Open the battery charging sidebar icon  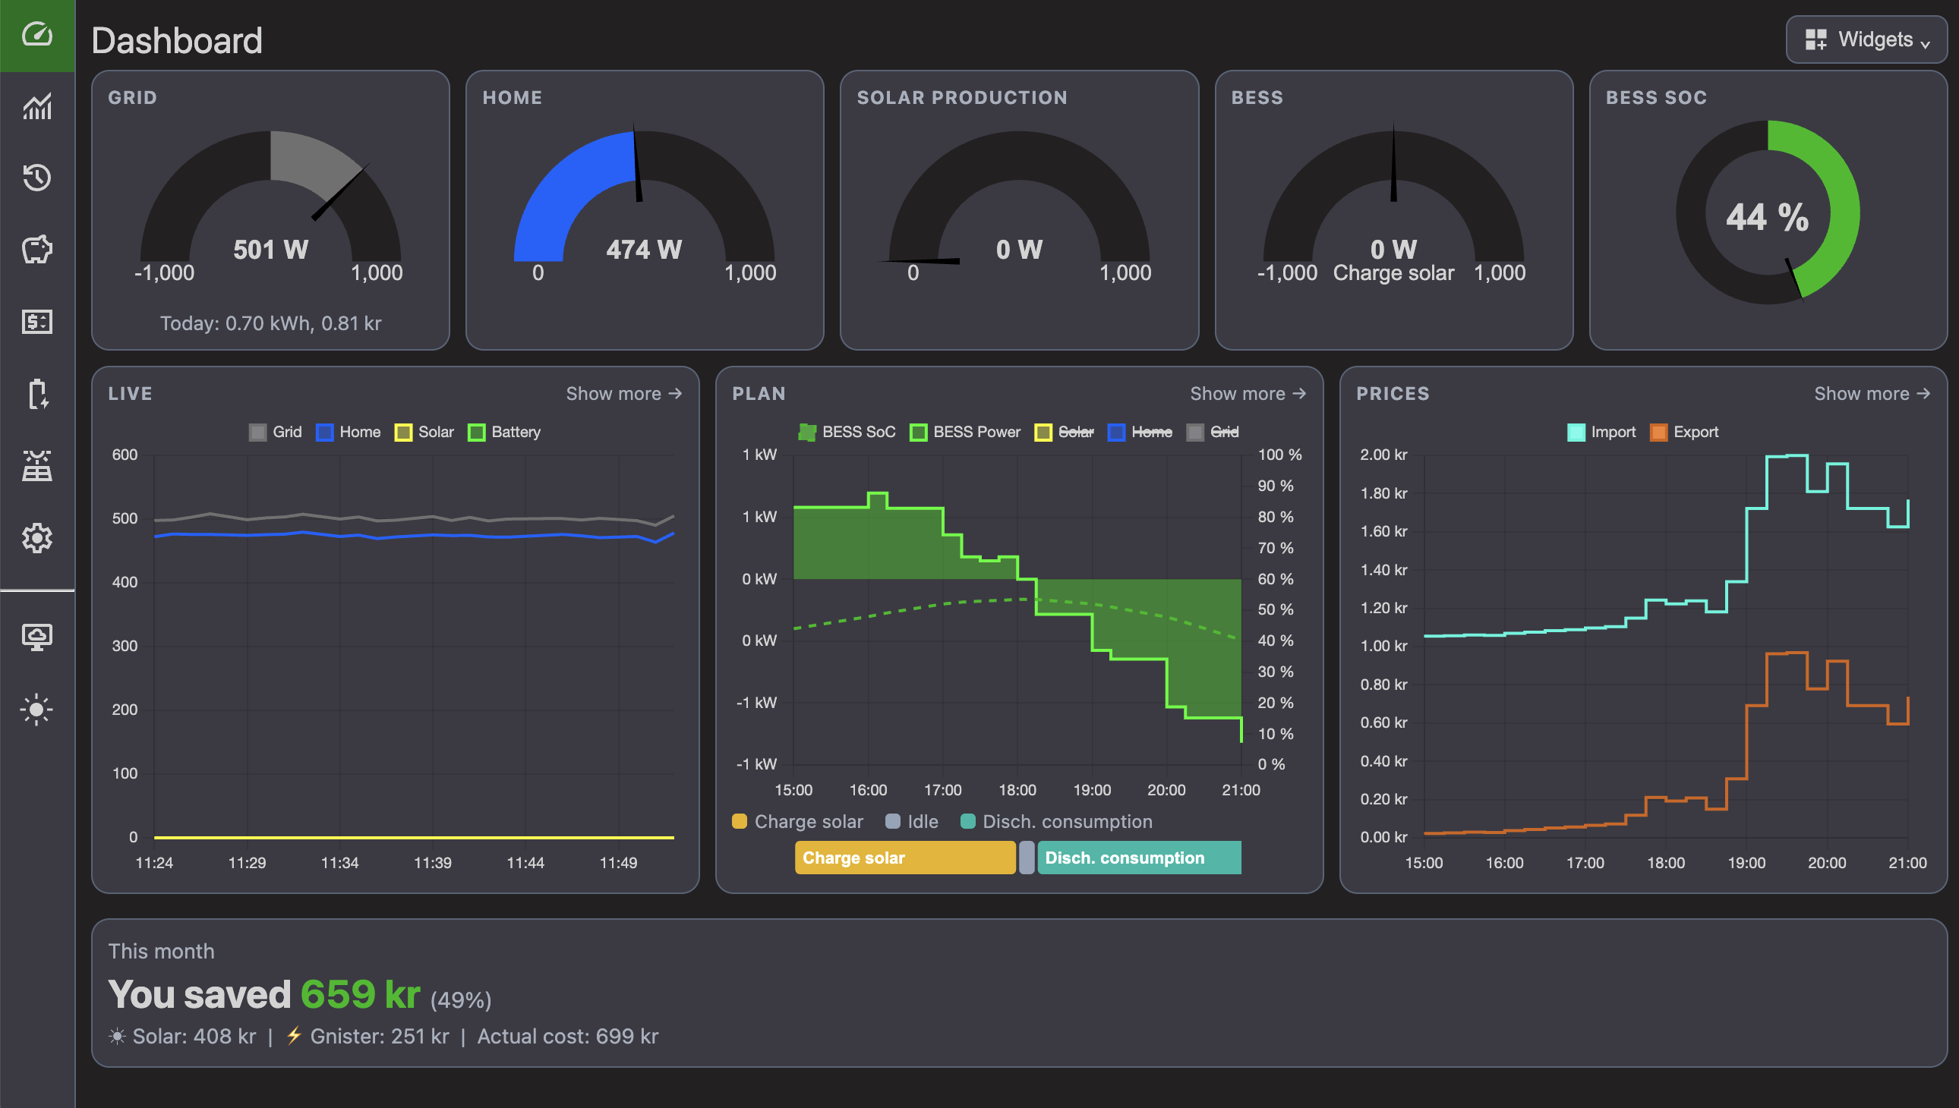pos(36,394)
